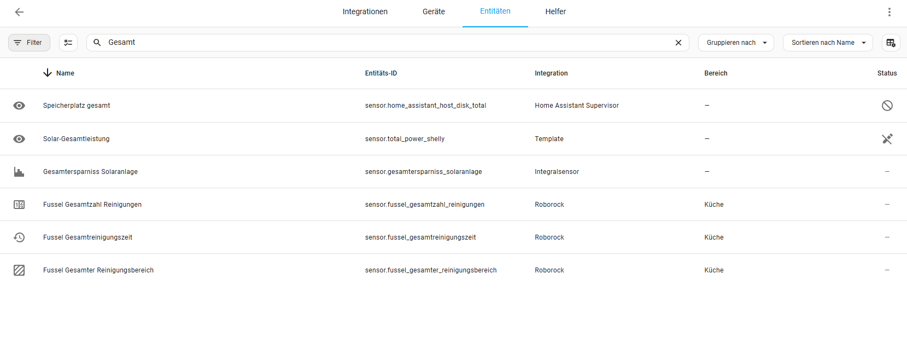Image resolution: width=907 pixels, height=337 pixels.
Task: Click the back arrow icon
Action: 19,12
